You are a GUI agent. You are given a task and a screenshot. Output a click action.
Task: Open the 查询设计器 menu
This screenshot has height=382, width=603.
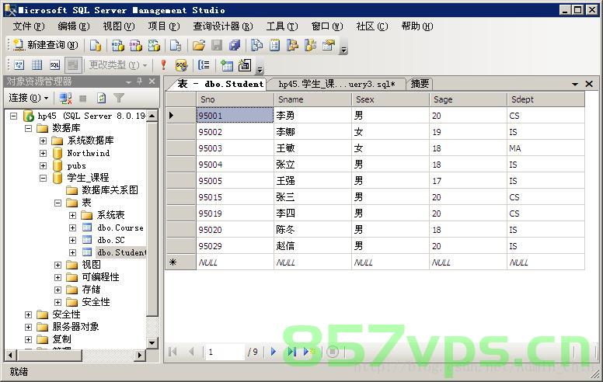223,26
